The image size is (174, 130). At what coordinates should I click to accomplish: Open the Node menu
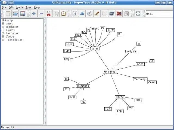pos(20,7)
